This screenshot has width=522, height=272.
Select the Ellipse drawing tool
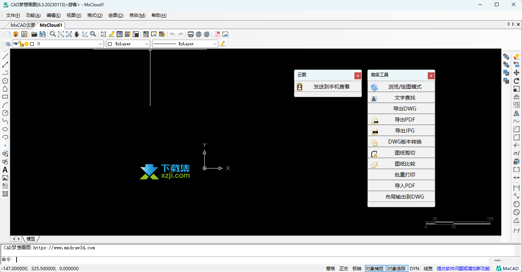(5, 129)
